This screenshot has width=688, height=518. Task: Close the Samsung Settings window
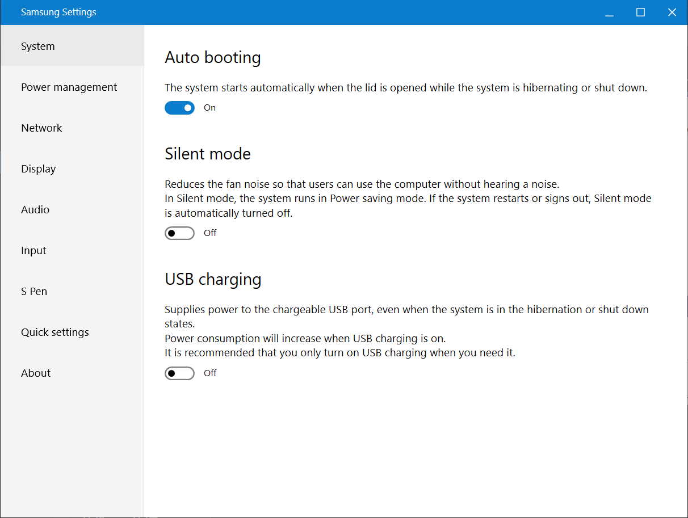click(672, 12)
